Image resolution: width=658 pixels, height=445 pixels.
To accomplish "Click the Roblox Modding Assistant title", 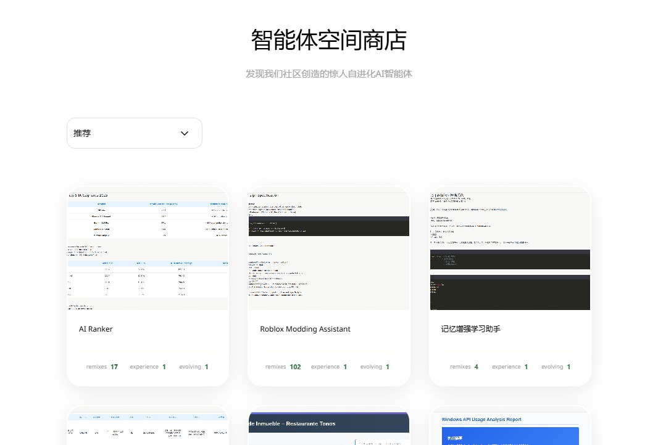I will click(x=305, y=329).
